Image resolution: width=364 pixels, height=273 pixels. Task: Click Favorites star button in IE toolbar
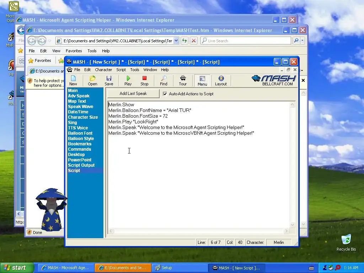coord(39,60)
